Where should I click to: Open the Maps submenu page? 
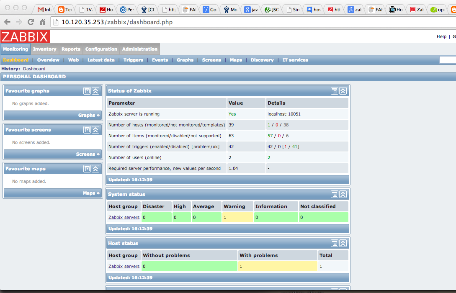click(x=236, y=60)
